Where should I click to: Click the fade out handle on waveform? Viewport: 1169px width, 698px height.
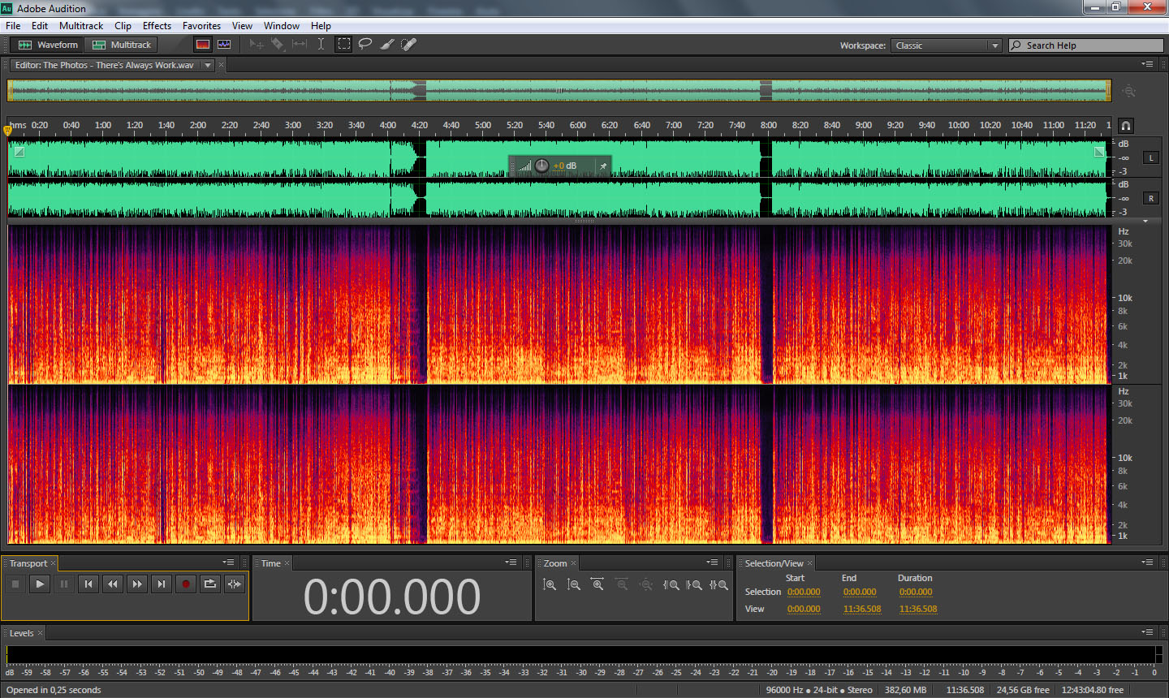[1099, 152]
